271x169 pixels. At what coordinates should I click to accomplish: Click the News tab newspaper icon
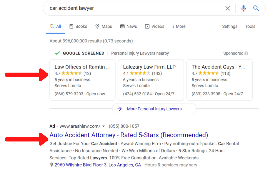click(x=122, y=26)
